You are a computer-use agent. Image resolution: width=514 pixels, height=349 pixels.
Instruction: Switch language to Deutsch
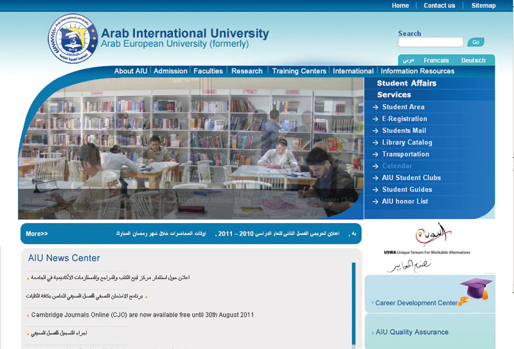click(474, 60)
